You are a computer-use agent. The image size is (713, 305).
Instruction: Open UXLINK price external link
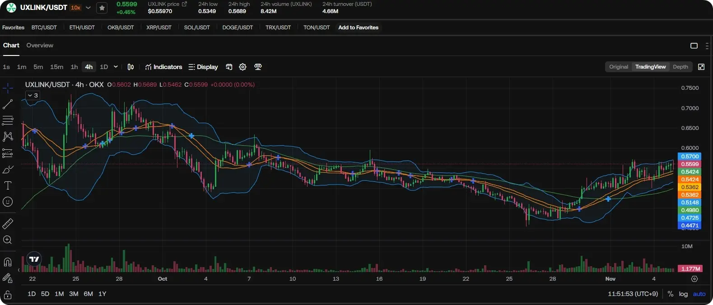click(184, 4)
